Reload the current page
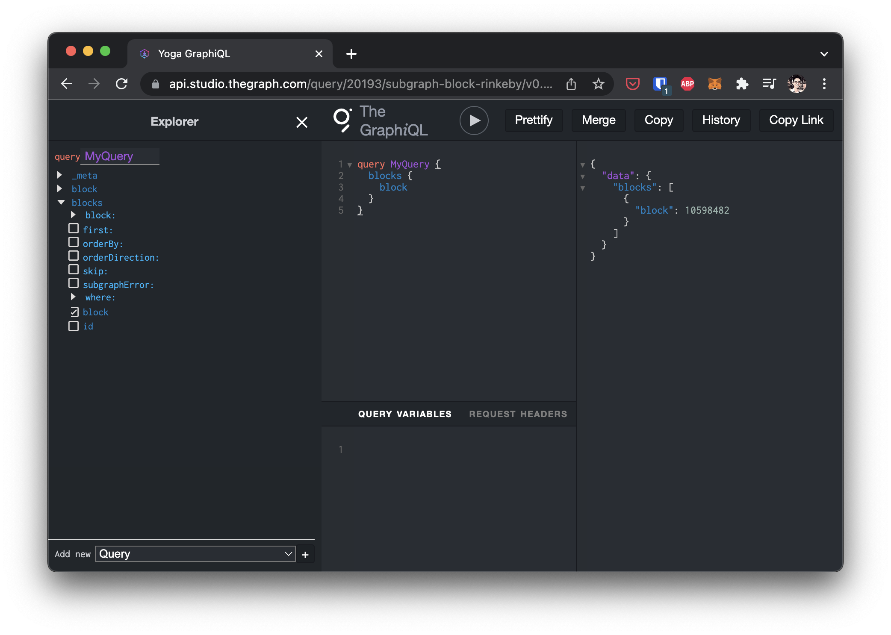Screen dimensions: 891x635 pyautogui.click(x=122, y=84)
